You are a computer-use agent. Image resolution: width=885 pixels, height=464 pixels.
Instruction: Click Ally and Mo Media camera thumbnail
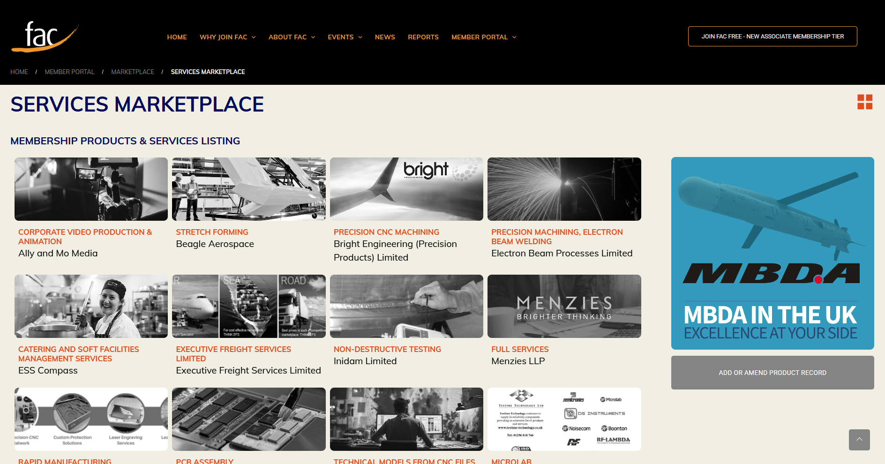click(x=91, y=189)
